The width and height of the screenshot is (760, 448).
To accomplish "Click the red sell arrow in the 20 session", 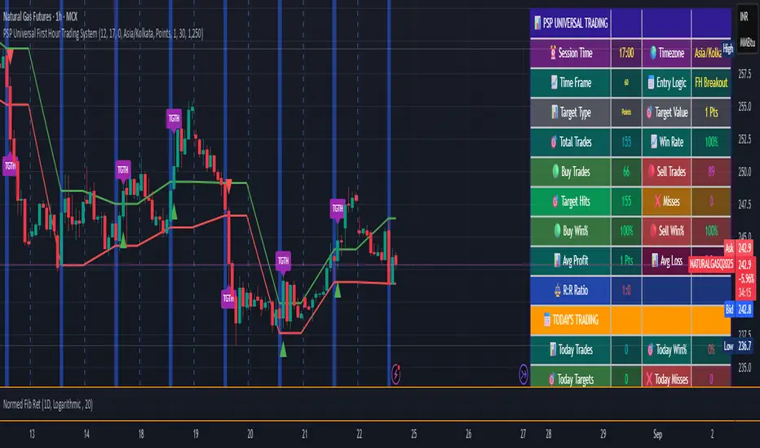I will [x=228, y=186].
